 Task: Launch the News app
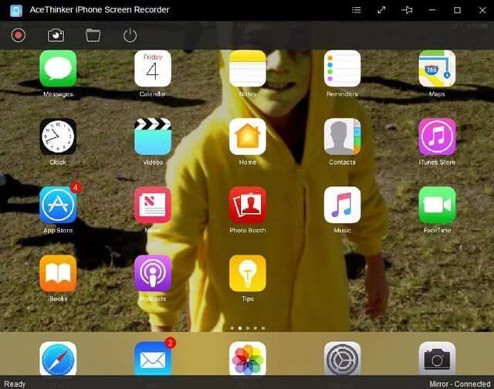[x=153, y=205]
